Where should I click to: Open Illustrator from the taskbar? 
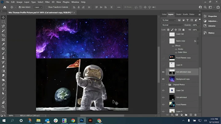[x=90, y=121]
